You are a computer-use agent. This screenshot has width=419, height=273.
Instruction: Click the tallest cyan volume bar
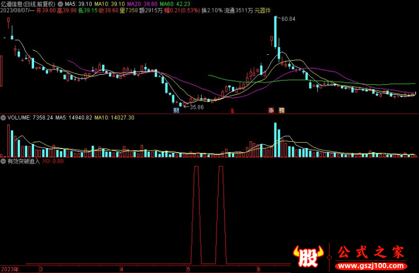pos(275,140)
